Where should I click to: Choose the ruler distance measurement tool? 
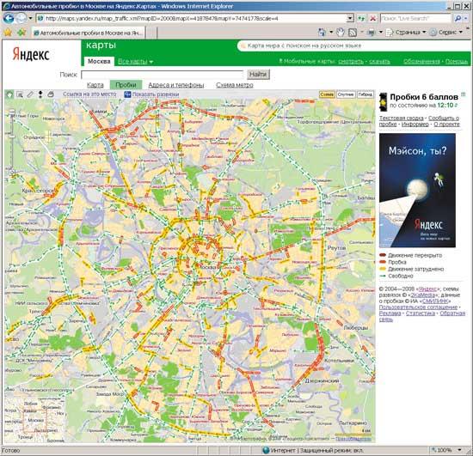[30, 94]
